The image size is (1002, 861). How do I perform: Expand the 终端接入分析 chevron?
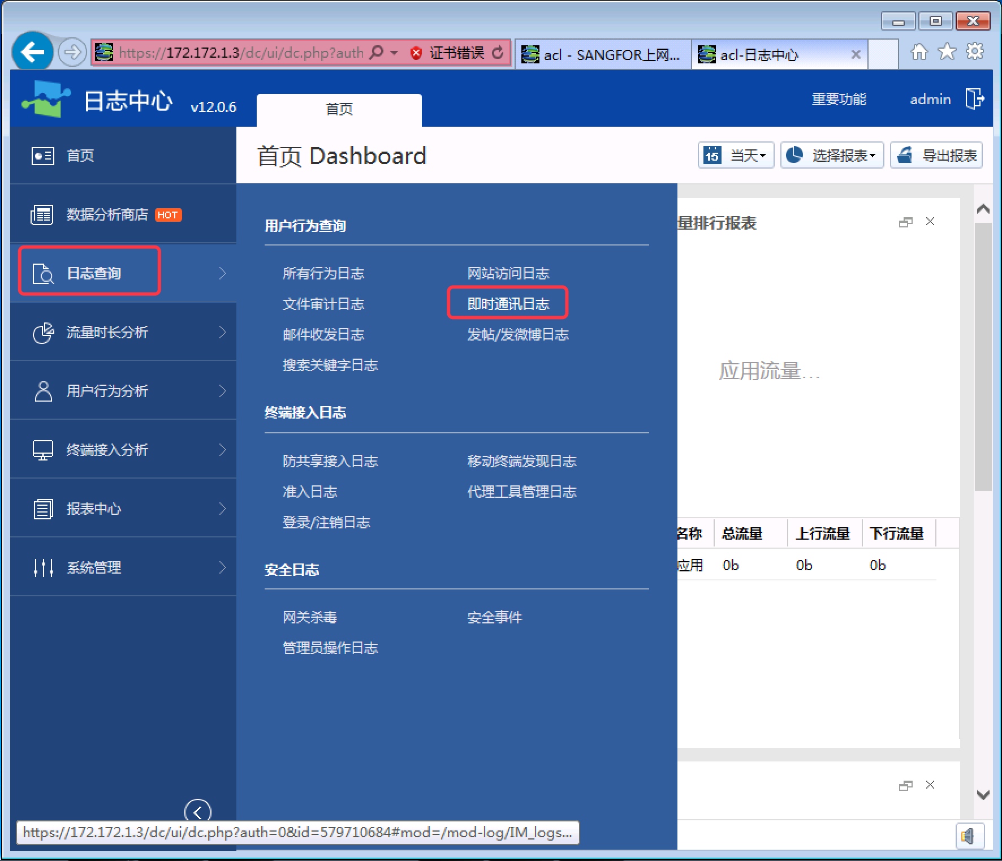tap(223, 450)
